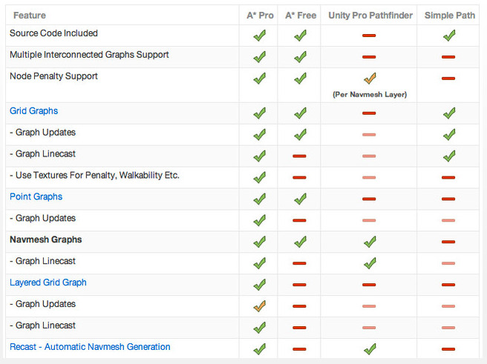This screenshot has height=364, width=487.
Task: Click the orange check for Node Penalty Support
Action: [370, 79]
